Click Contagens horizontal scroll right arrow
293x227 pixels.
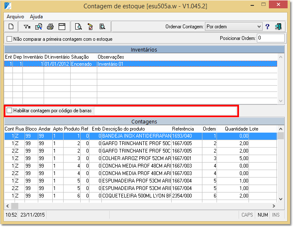[274, 206]
